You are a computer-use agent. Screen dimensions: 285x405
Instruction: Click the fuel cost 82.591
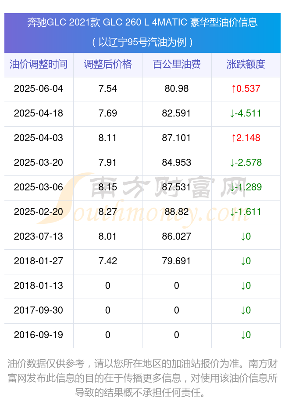[177, 113]
